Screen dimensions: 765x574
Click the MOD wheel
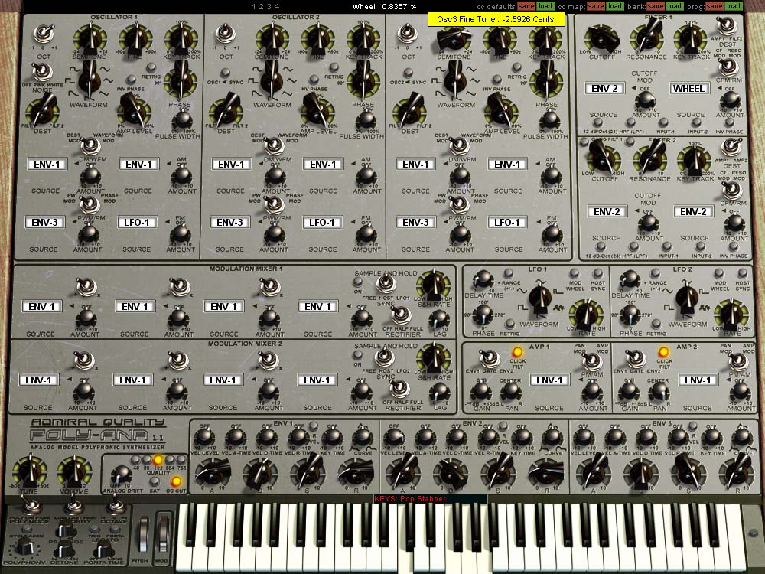pyautogui.click(x=164, y=534)
